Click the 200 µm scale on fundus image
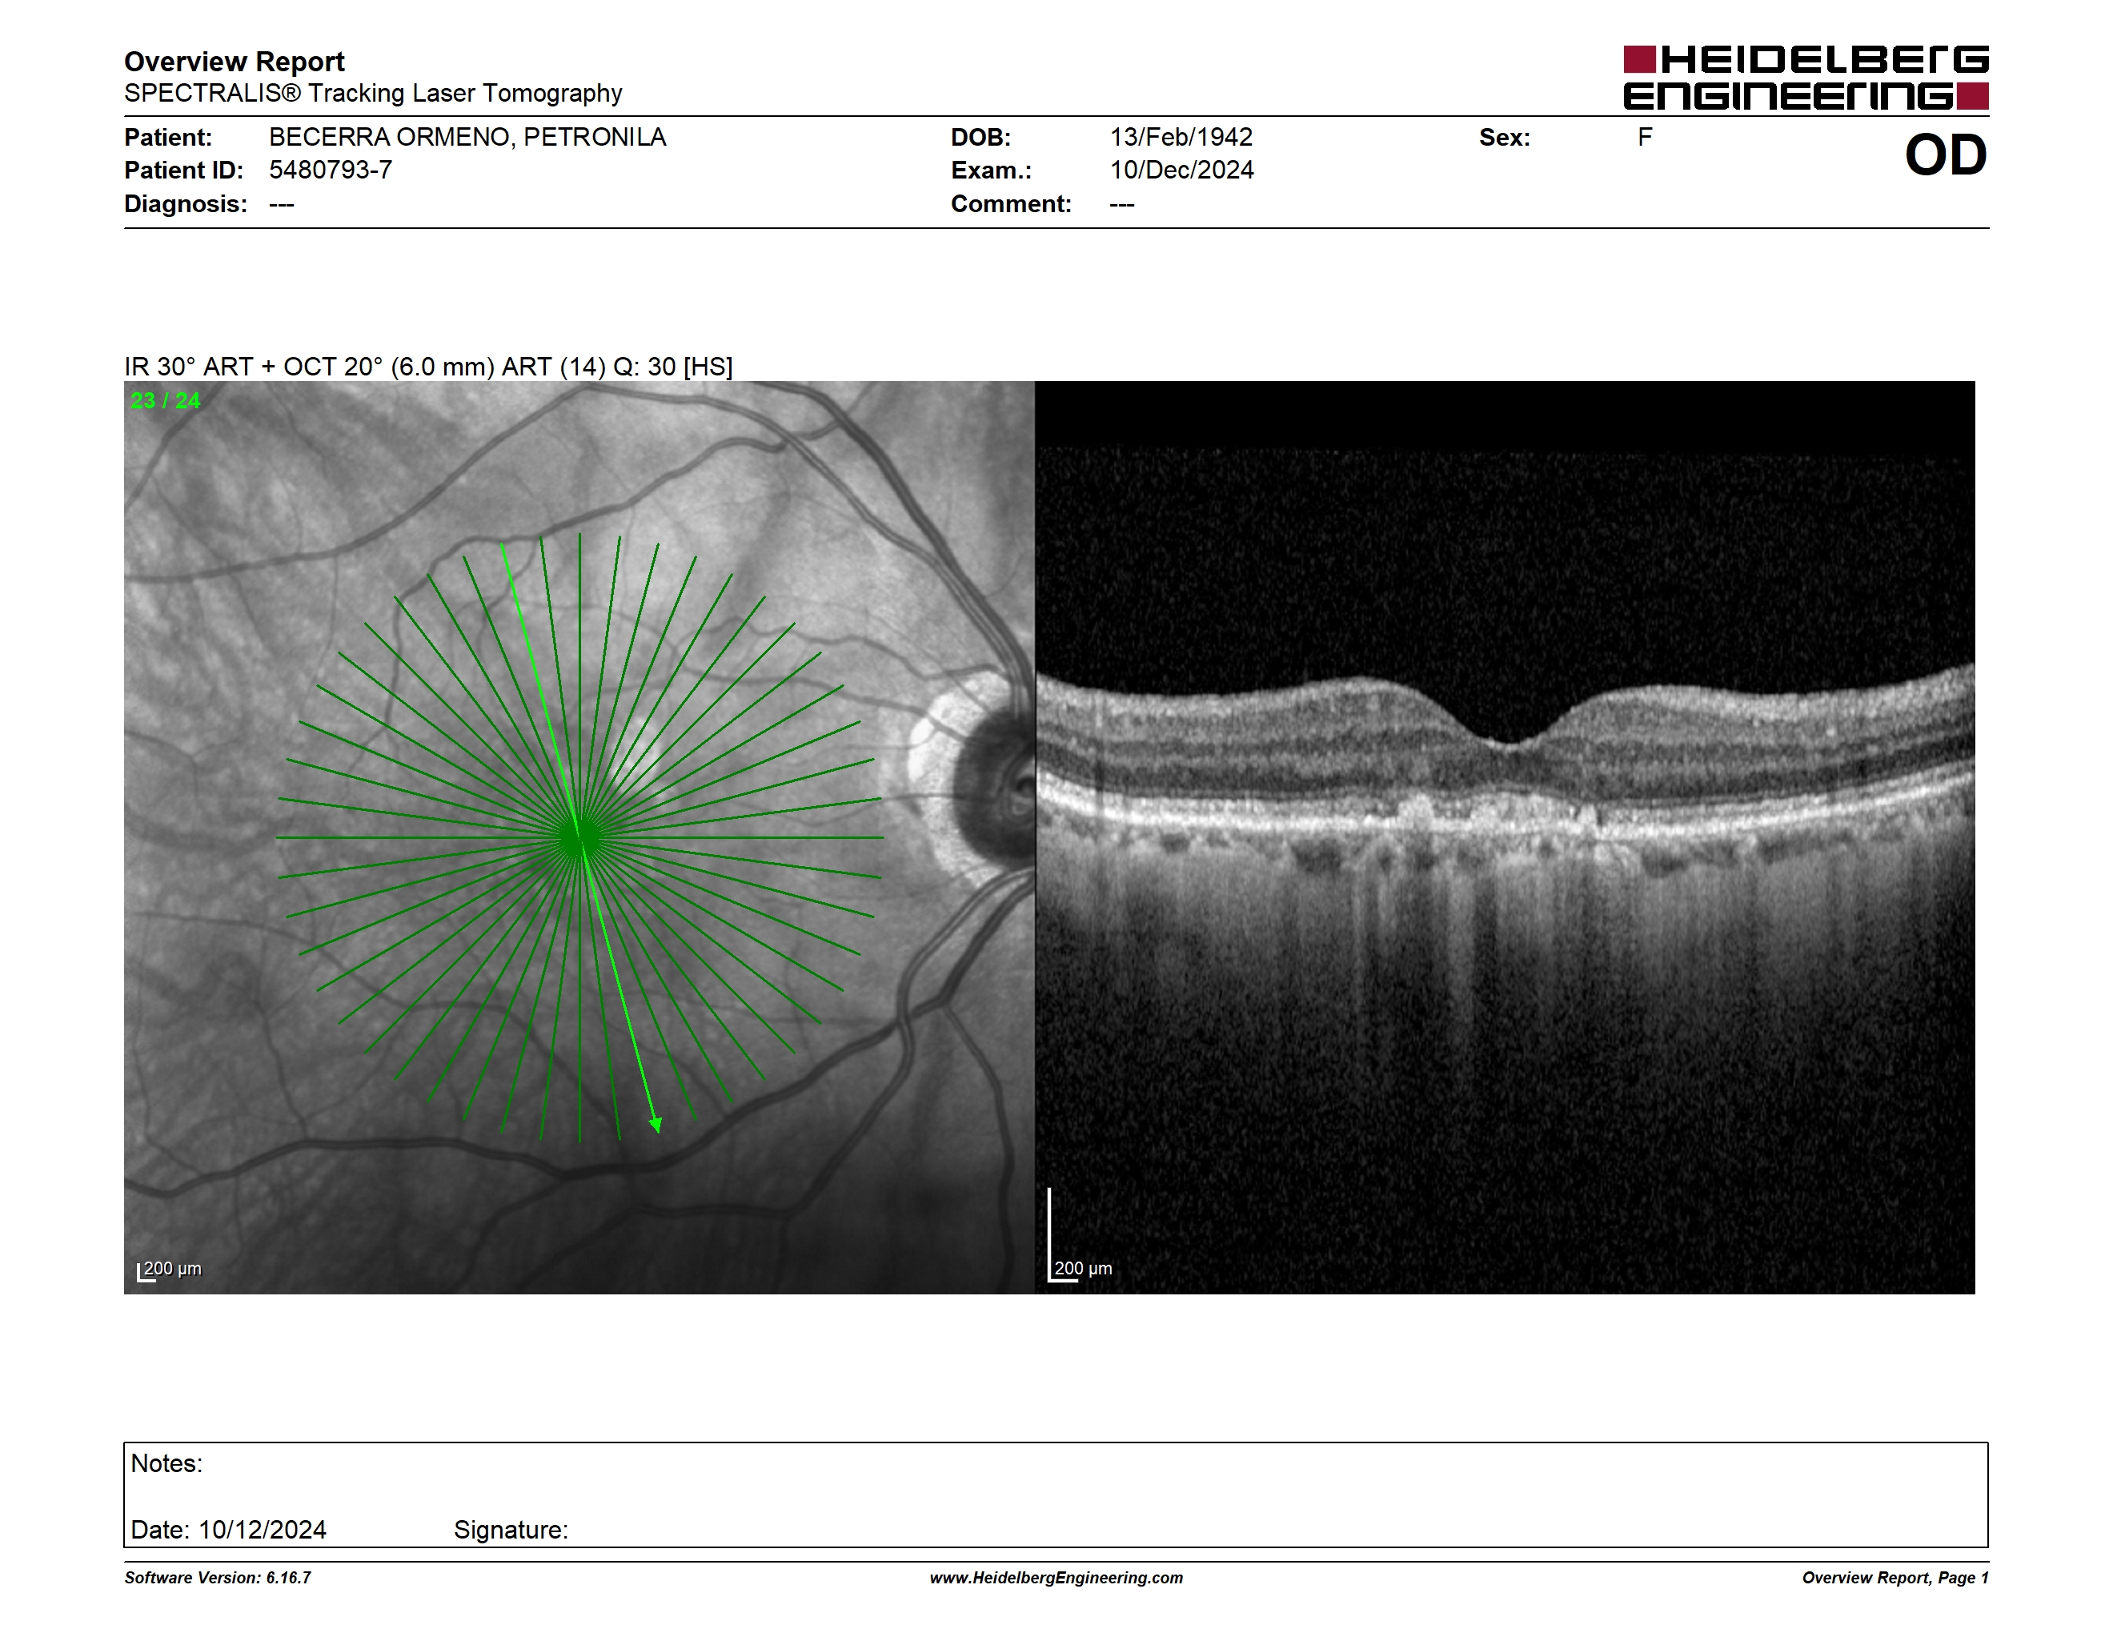Image resolution: width=2113 pixels, height=1633 pixels. click(x=170, y=1270)
